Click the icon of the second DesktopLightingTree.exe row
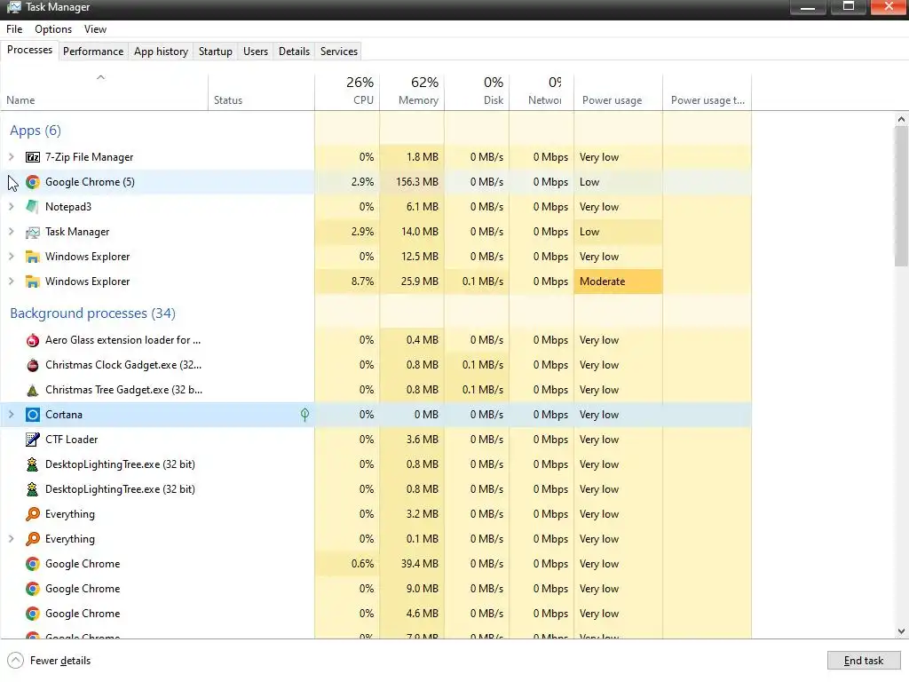This screenshot has width=909, height=682. (33, 489)
